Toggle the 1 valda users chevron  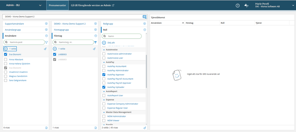click(6, 49)
